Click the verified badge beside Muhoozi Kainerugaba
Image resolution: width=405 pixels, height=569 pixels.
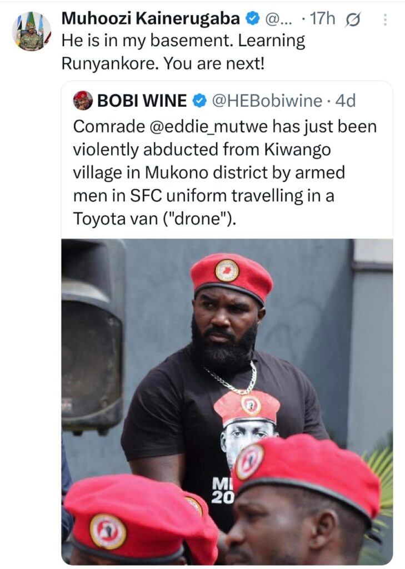click(252, 19)
